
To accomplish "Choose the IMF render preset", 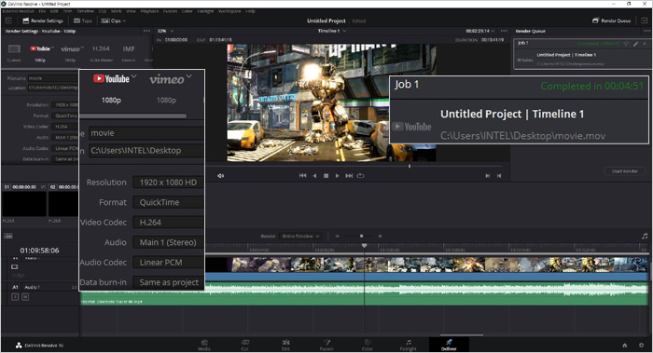I will point(129,53).
